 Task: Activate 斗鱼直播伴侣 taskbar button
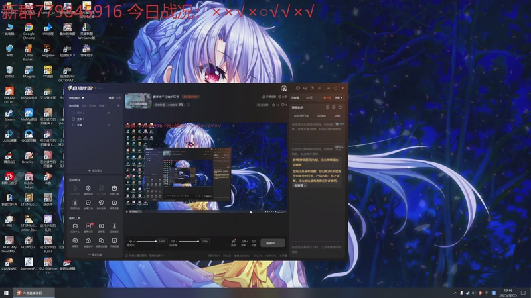34,293
